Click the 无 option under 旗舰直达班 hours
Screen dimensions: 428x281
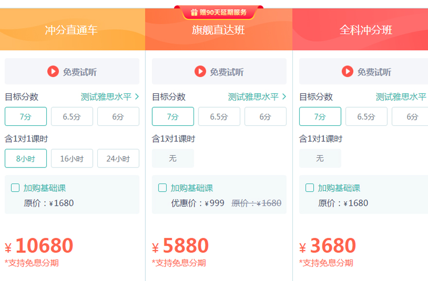coord(174,158)
